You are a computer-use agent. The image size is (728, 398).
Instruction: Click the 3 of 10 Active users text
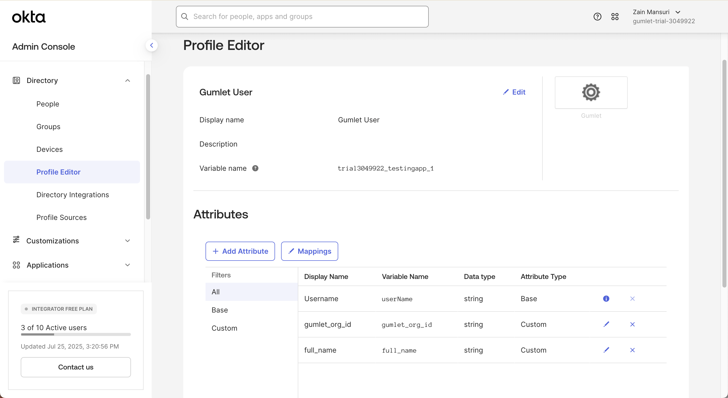pos(54,327)
